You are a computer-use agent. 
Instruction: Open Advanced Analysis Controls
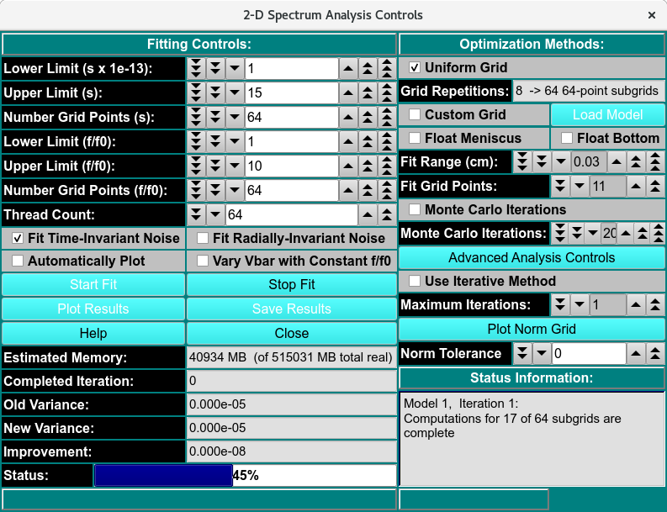(x=532, y=258)
